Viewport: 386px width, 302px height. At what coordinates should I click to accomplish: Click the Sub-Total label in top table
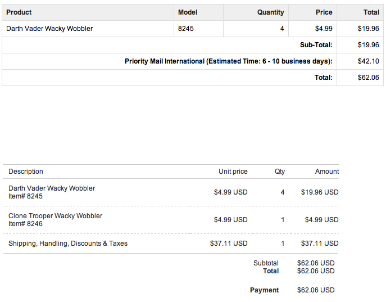click(x=316, y=45)
